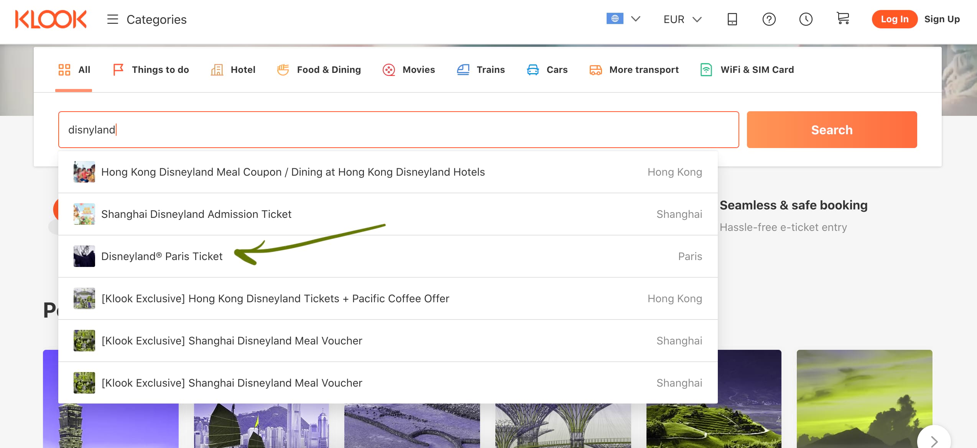The width and height of the screenshot is (977, 448).
Task: Click the globe language icon
Action: click(615, 18)
